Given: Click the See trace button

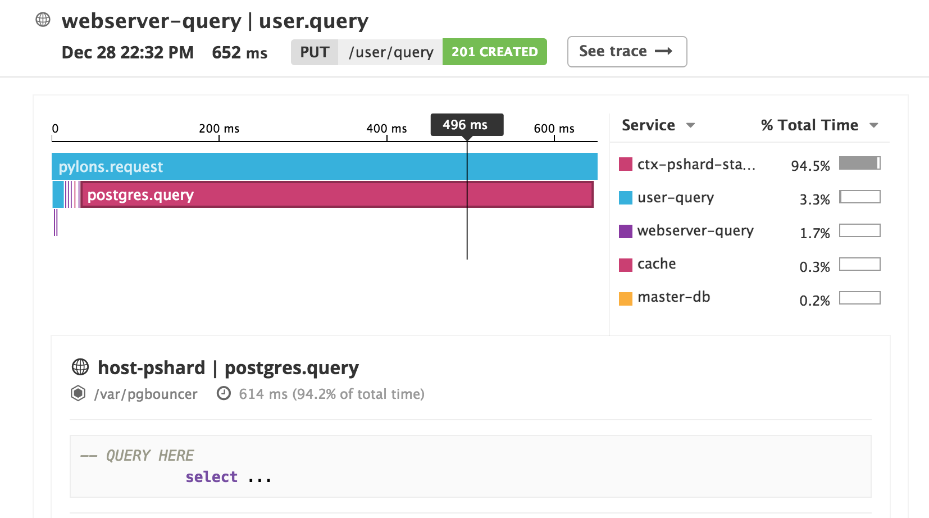Looking at the screenshot, I should 627,52.
